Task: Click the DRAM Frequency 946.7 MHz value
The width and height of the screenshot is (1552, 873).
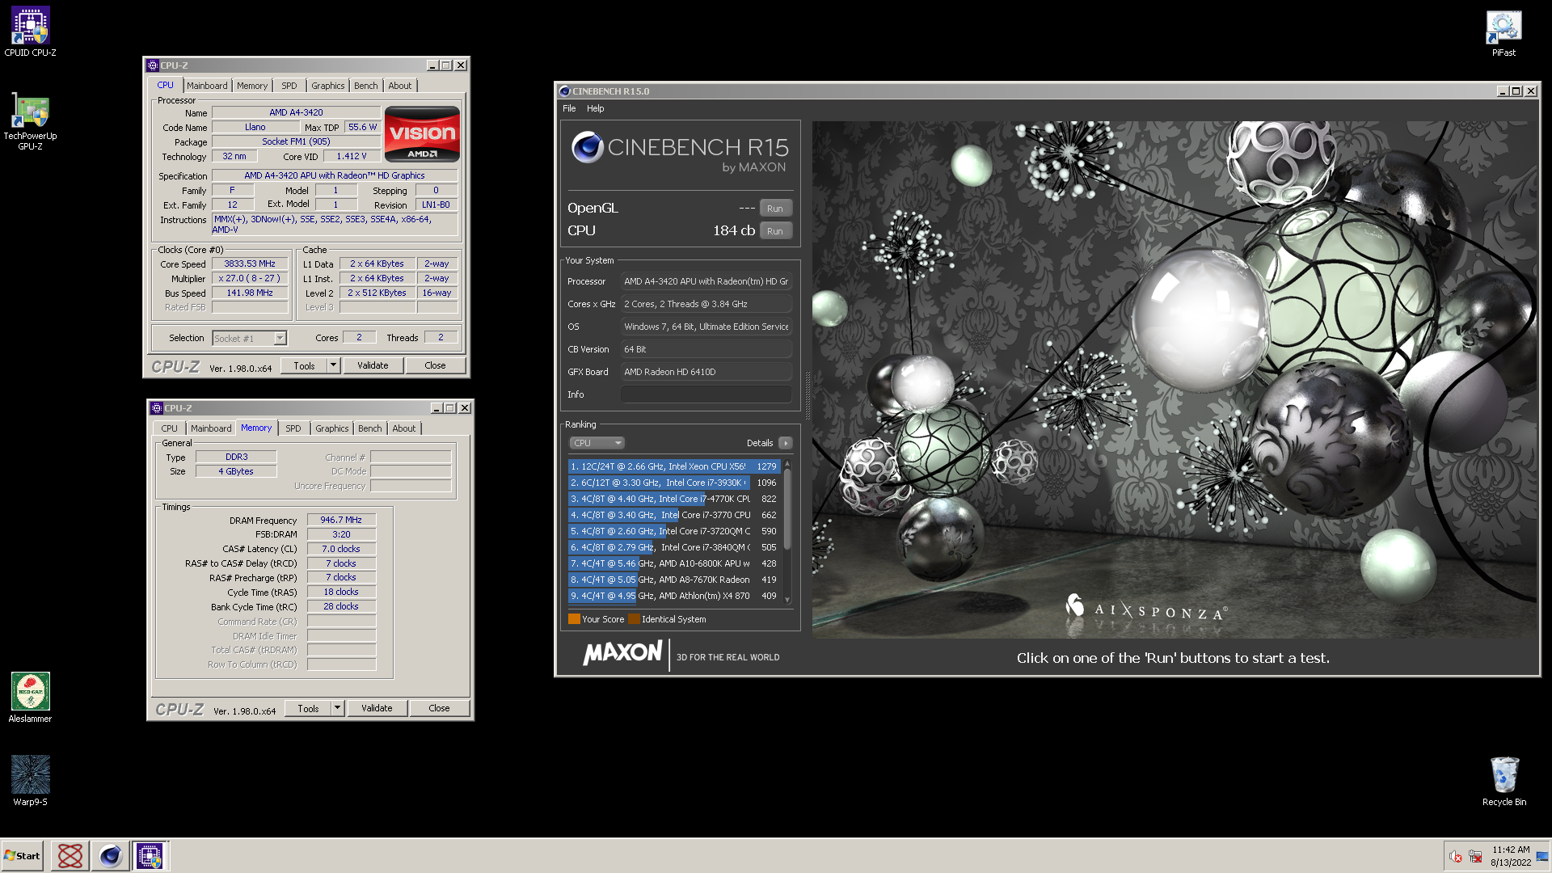Action: (341, 520)
